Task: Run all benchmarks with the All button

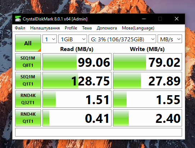Action: pos(28,43)
